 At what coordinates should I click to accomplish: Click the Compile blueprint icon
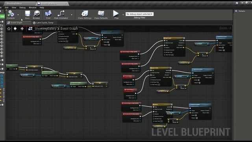pos(11,13)
